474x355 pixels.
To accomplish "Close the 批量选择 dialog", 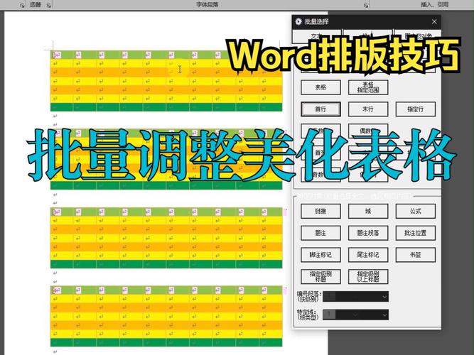I will tap(434, 21).
